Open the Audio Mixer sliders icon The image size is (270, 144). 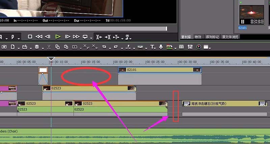pyautogui.click(x=190, y=47)
